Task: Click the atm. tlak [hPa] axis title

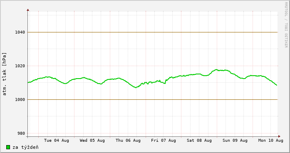Action: [5, 74]
